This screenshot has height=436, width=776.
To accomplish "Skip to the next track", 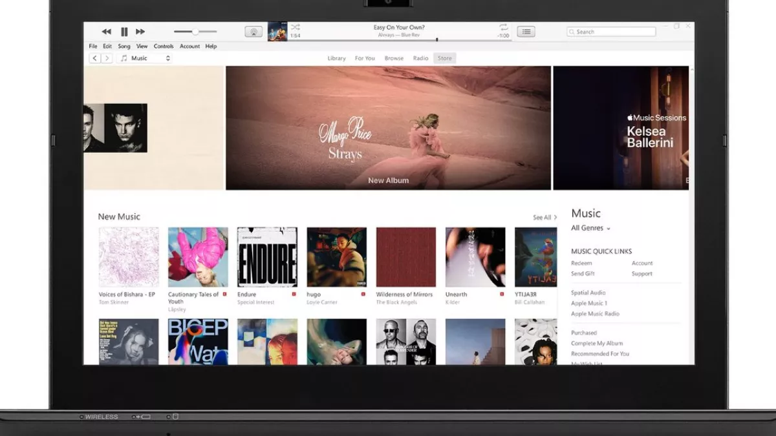I will (x=140, y=32).
